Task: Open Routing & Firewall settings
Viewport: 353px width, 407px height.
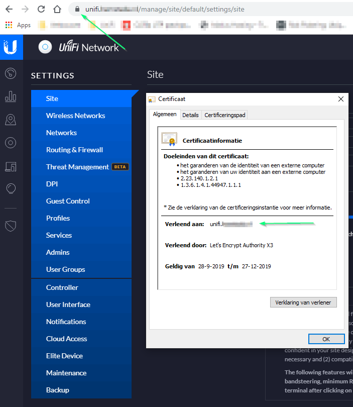Action: point(74,150)
